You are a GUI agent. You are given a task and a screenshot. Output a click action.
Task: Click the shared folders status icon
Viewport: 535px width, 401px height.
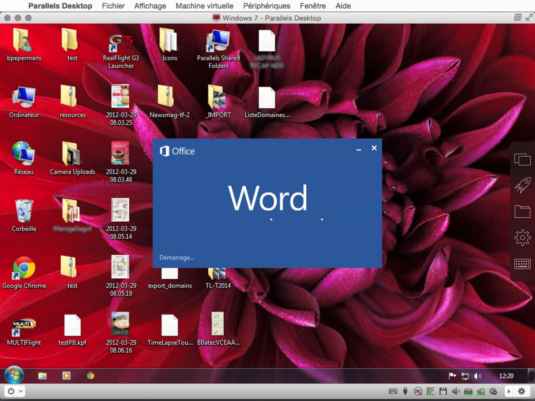(x=481, y=391)
